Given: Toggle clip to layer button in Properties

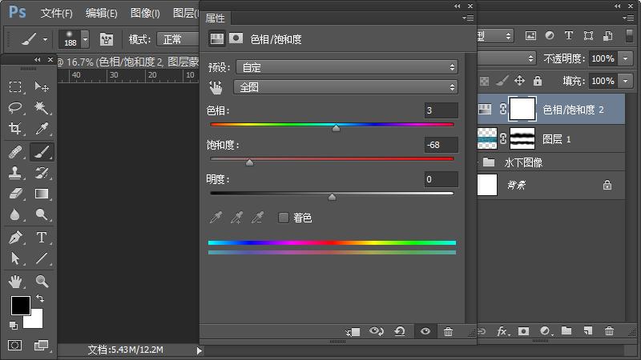Looking at the screenshot, I should click(353, 332).
